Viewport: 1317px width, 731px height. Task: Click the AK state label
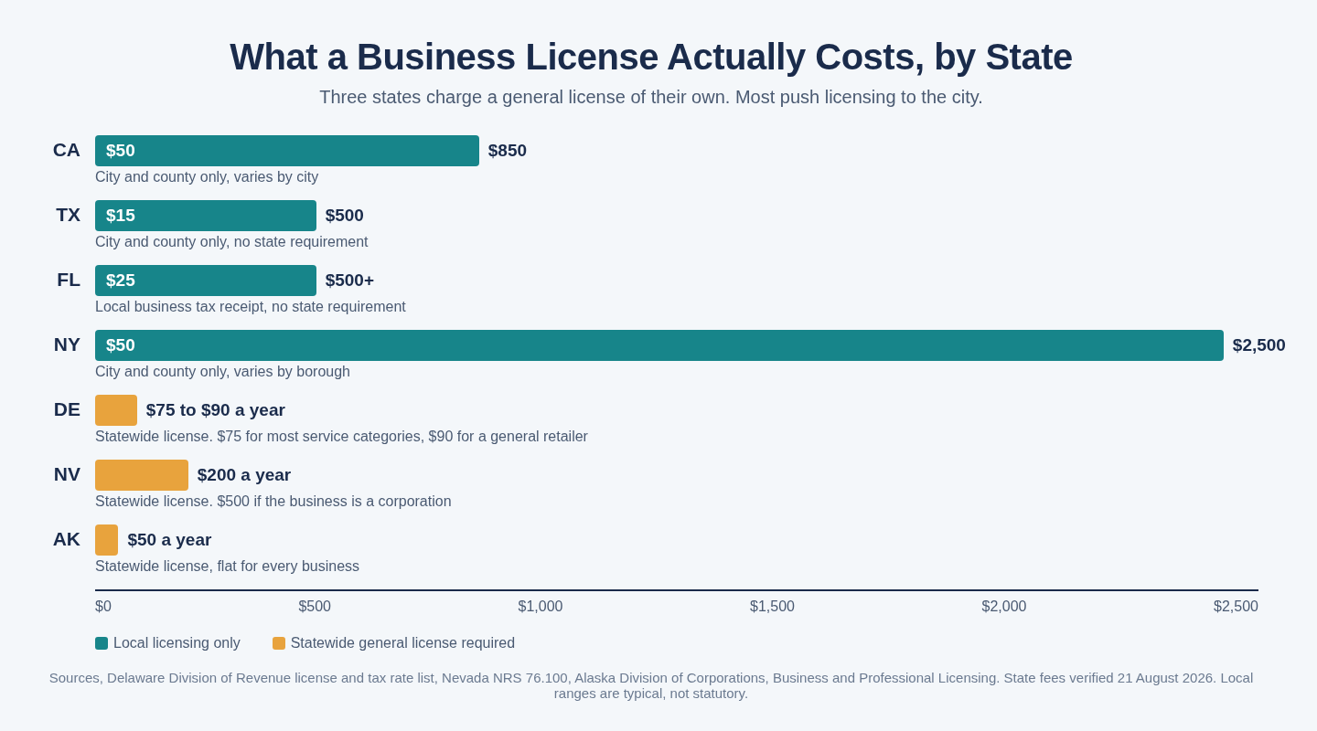[67, 539]
